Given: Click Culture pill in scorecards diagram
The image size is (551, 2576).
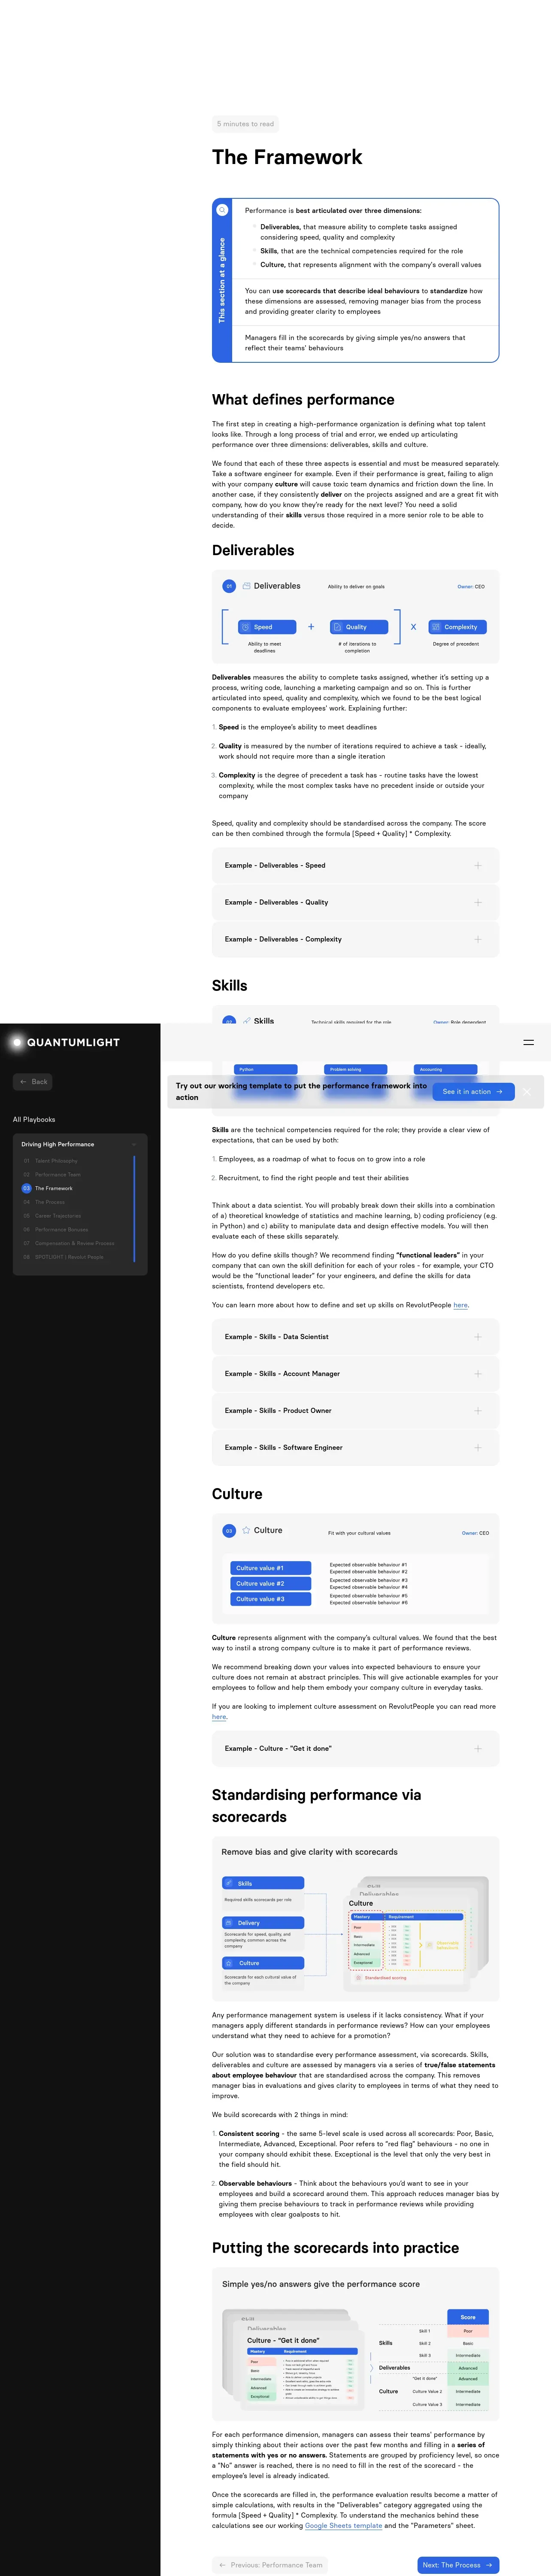Looking at the screenshot, I should [263, 1963].
